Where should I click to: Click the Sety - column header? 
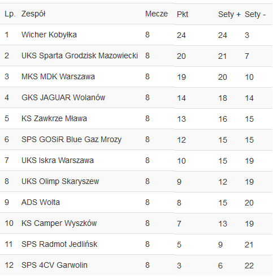point(255,14)
